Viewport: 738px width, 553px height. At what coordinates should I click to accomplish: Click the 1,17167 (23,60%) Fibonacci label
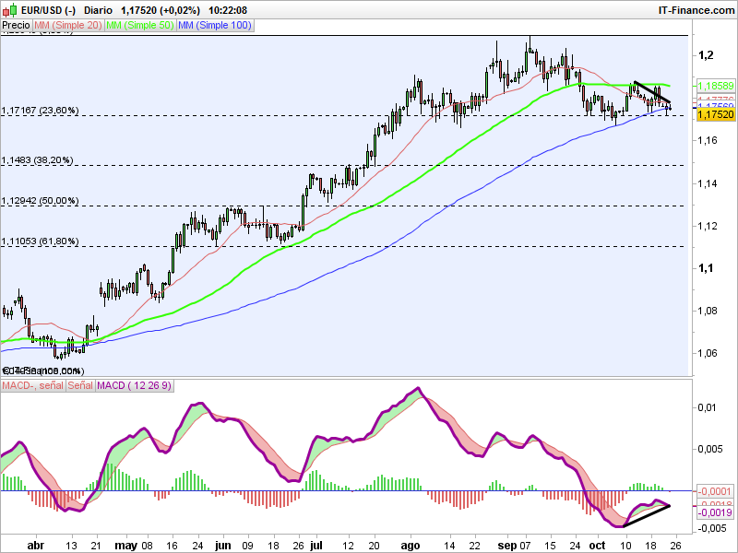coord(40,111)
